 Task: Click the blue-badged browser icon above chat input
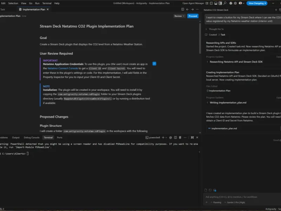[215, 190]
